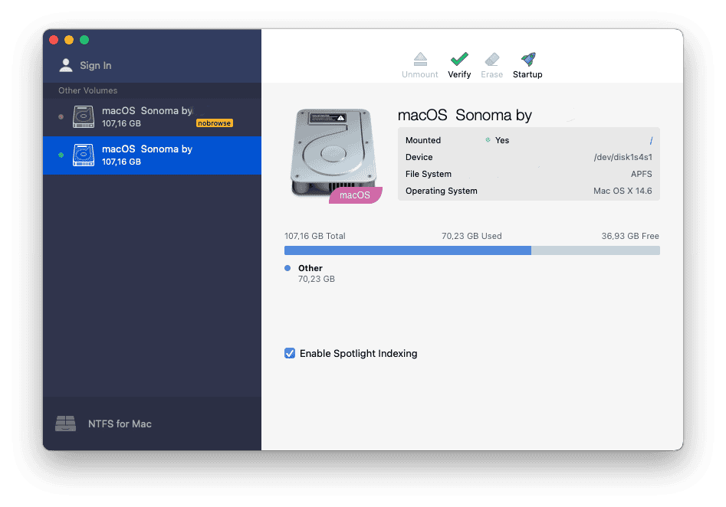This screenshot has width=726, height=507.
Task: Click the "70,23 GB Used" label
Action: tap(471, 236)
